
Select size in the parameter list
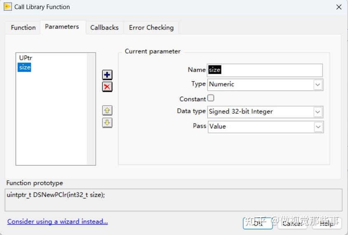24,67
